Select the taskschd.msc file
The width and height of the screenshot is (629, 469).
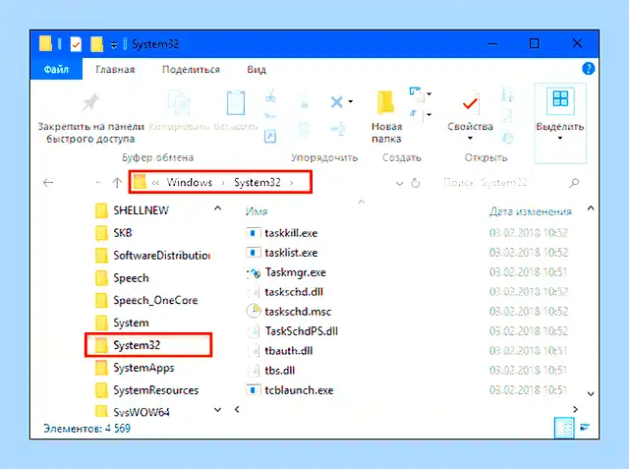pos(289,312)
